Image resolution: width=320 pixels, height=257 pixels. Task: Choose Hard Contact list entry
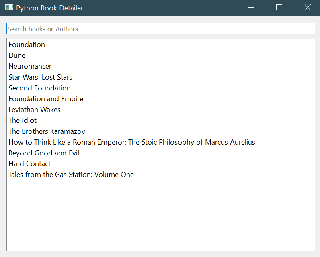(x=29, y=164)
